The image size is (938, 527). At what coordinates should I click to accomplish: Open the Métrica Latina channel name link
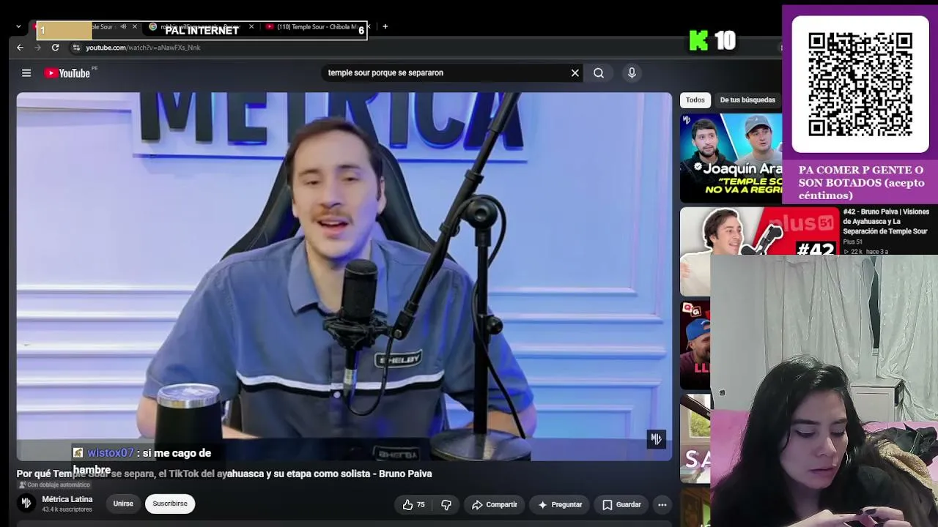pyautogui.click(x=67, y=499)
